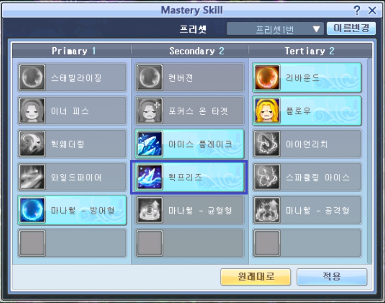Toggle the 이너 피스 skill on
Screen dimensions: 385x303
(72, 110)
